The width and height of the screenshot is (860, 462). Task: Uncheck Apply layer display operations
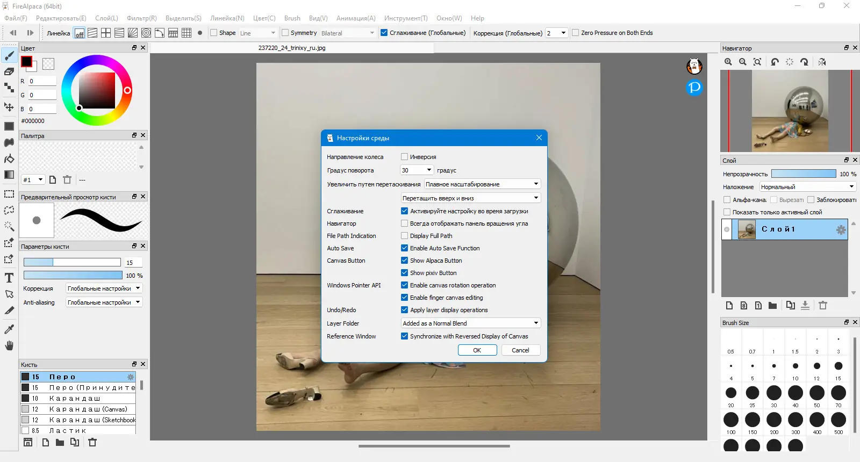[x=404, y=310]
